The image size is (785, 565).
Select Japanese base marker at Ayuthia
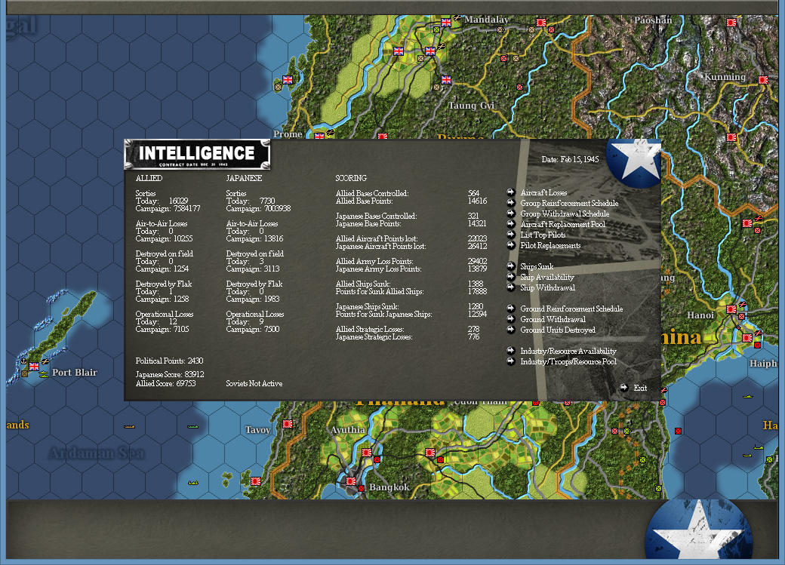click(x=367, y=453)
